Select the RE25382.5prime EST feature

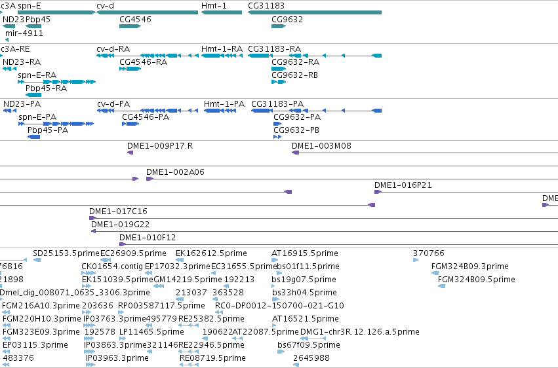pos(189,326)
